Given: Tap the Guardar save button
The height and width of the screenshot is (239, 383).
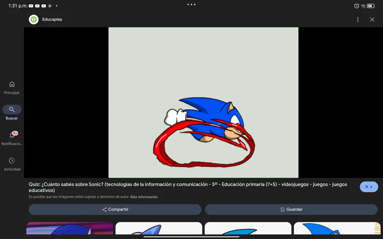Looking at the screenshot, I should coord(291,210).
